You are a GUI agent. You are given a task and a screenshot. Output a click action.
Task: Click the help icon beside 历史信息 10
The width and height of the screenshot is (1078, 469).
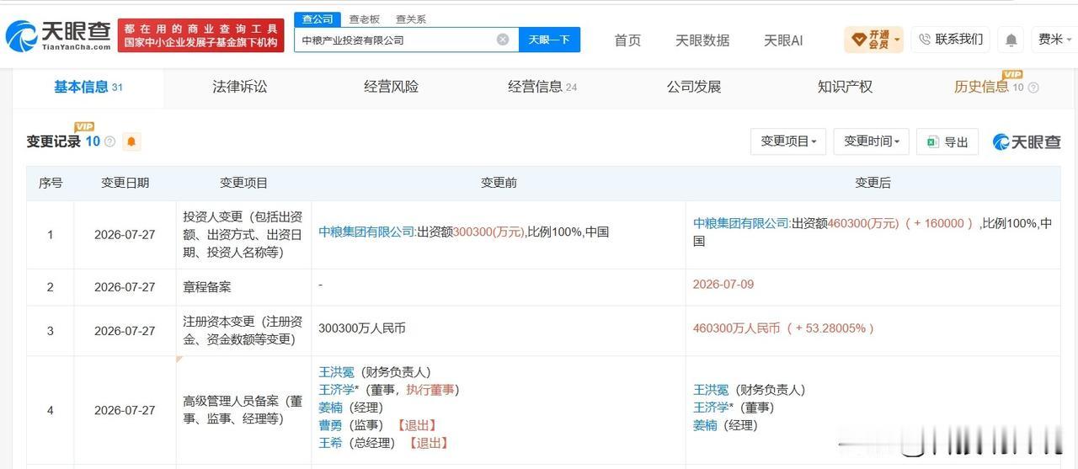pyautogui.click(x=1033, y=88)
